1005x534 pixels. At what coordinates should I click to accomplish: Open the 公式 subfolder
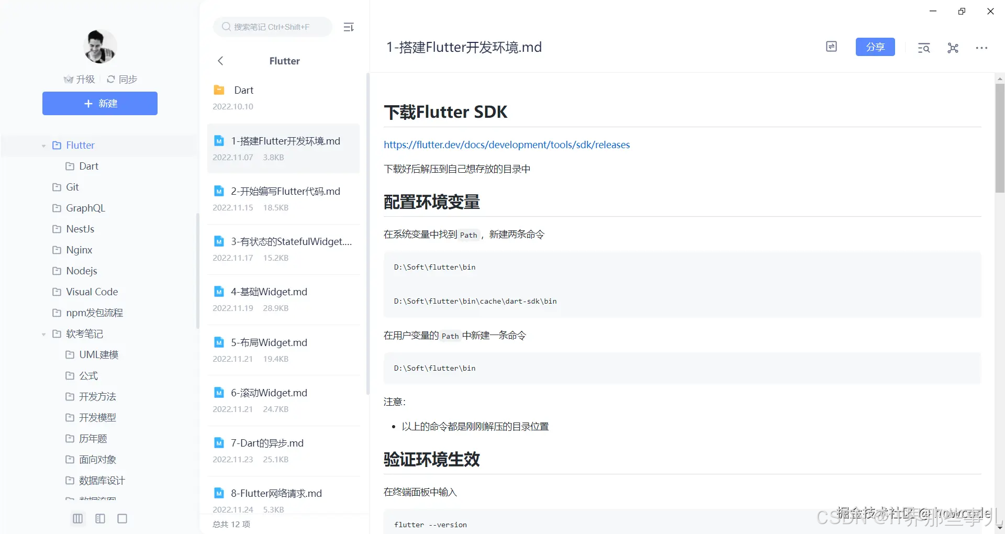coord(88,375)
